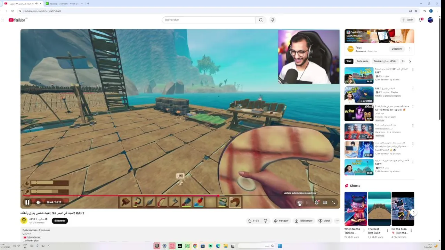
Task: Open All The Mods 10 Ep 34 thumbnail
Action: pyautogui.click(x=359, y=113)
